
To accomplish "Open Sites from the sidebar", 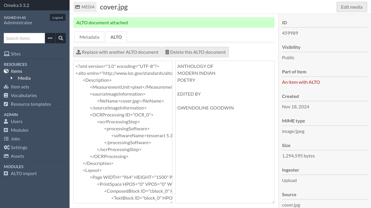I will (x=16, y=54).
